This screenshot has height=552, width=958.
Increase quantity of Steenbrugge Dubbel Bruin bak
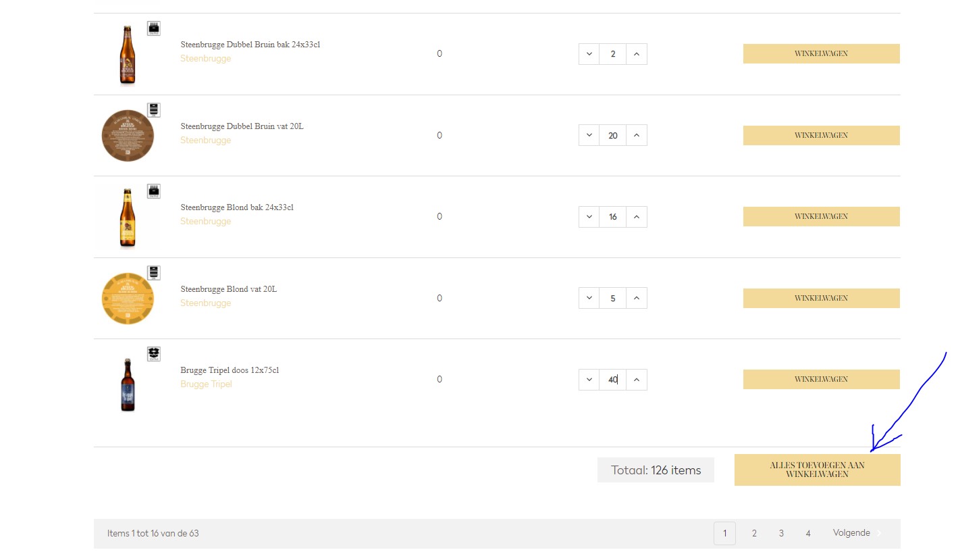click(x=637, y=54)
